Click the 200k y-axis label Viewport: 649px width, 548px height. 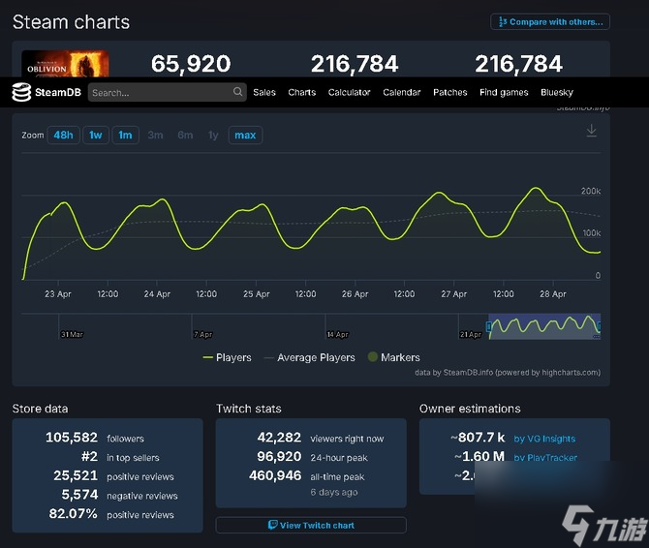click(591, 191)
